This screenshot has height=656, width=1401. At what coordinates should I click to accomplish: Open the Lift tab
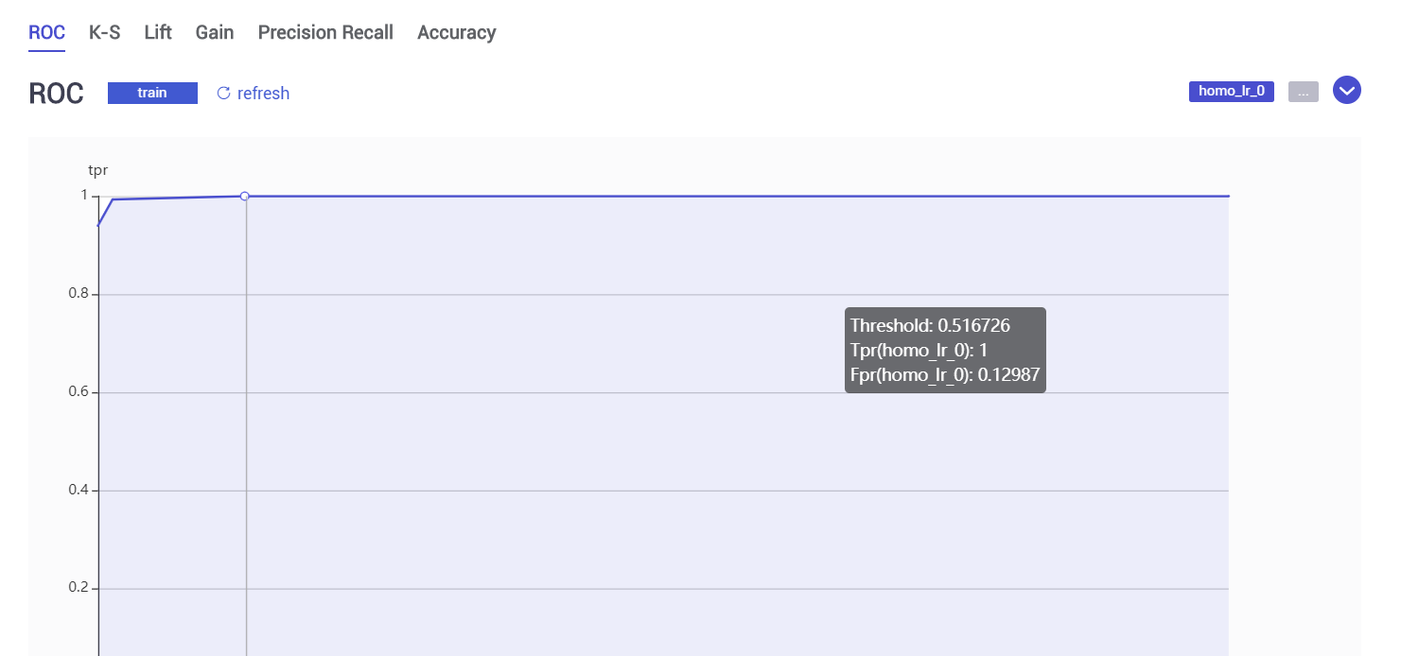(x=158, y=32)
